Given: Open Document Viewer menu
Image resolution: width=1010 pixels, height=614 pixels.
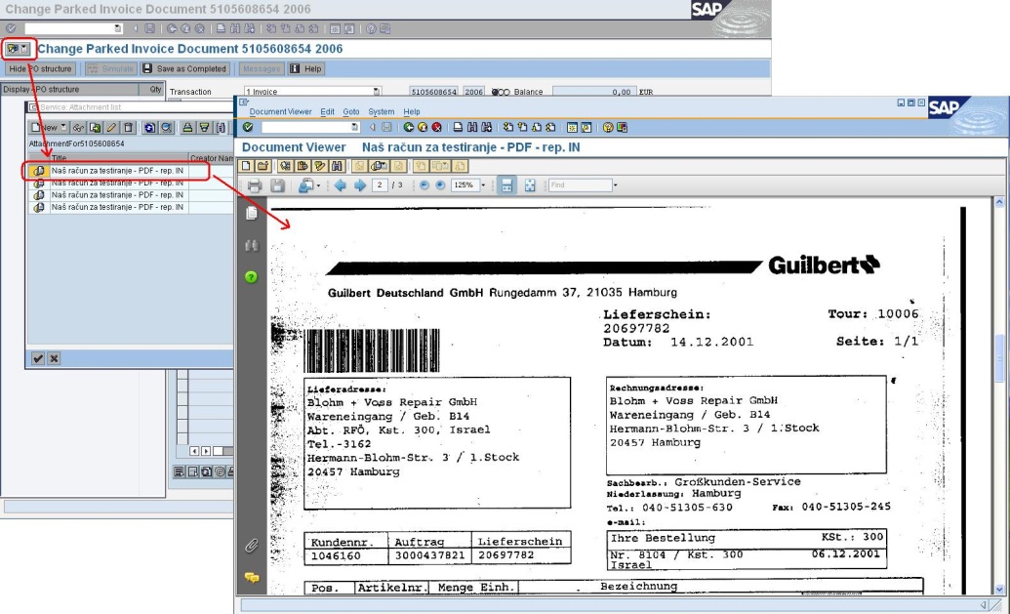Looking at the screenshot, I should (280, 111).
